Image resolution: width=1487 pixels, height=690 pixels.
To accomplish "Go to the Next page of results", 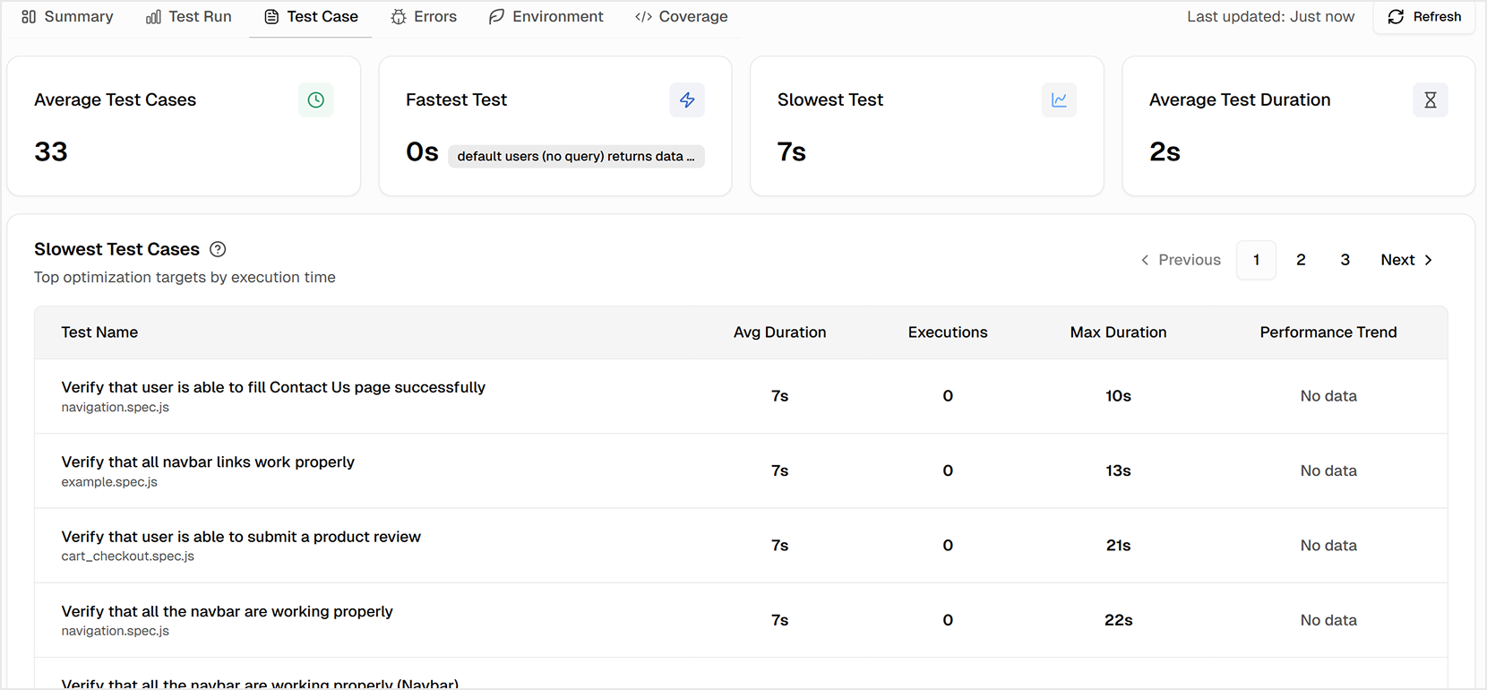I will [1406, 260].
